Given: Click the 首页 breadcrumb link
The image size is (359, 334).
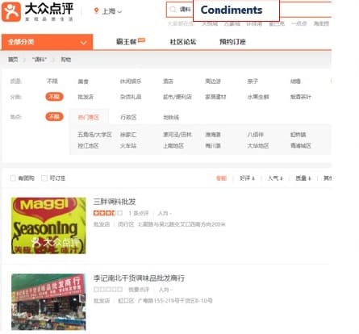Looking at the screenshot, I should (x=13, y=60).
